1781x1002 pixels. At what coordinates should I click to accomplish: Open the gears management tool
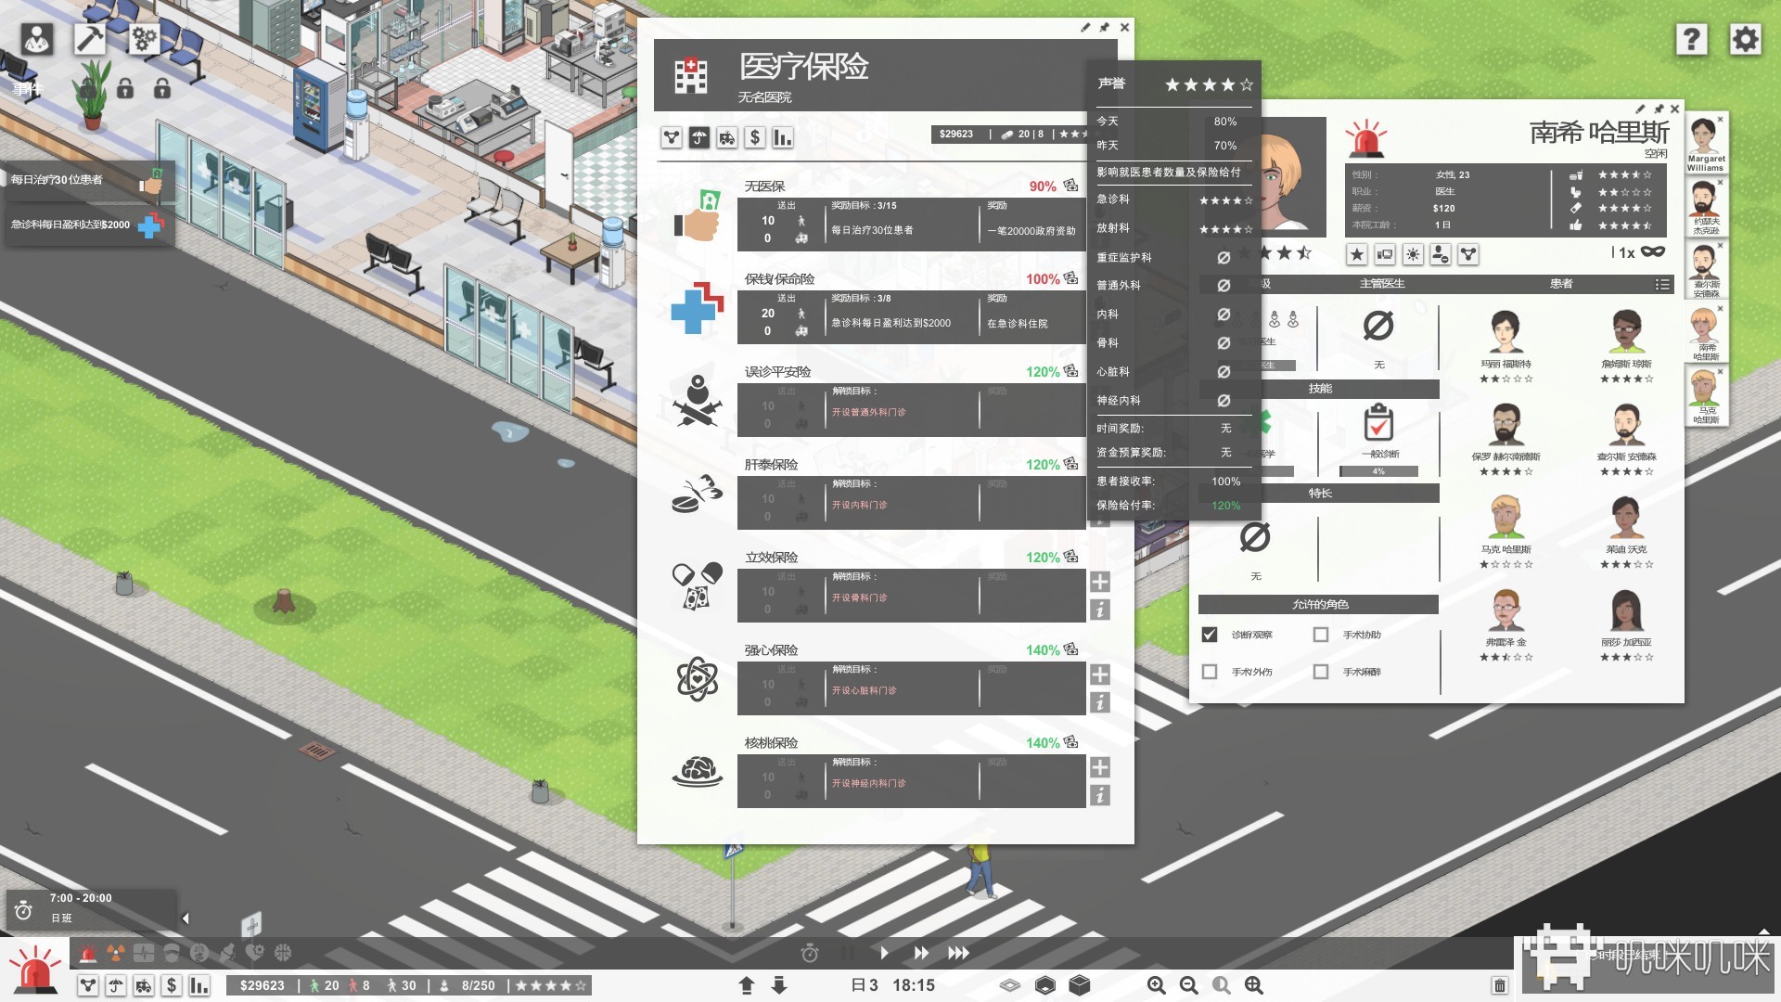144,39
